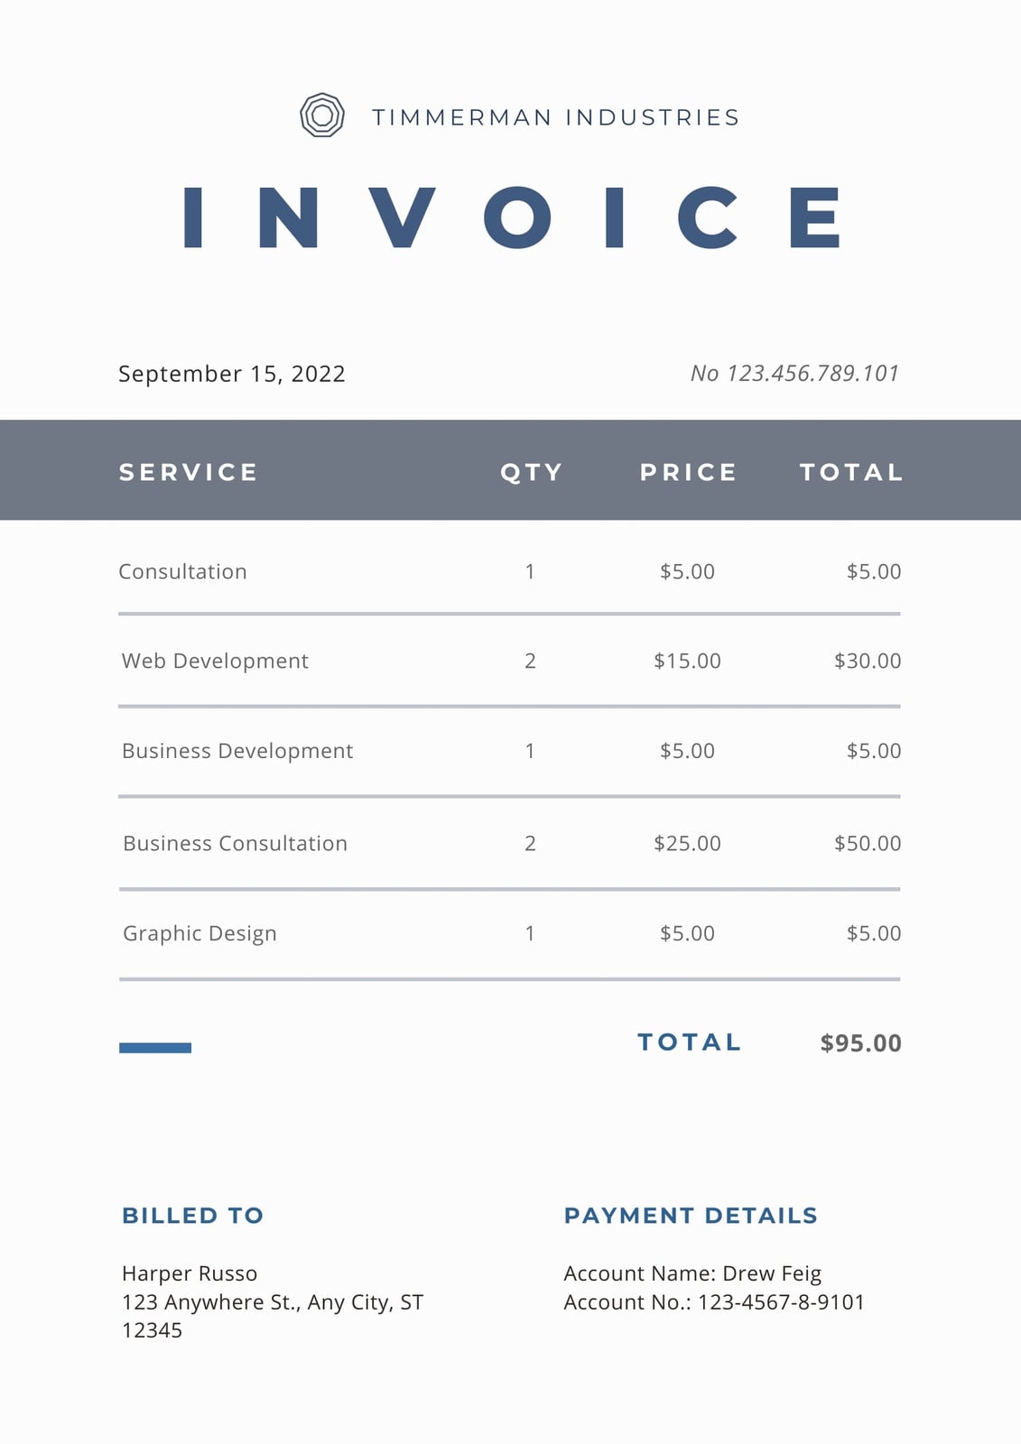The width and height of the screenshot is (1021, 1444).
Task: Click the large INVOICE heading
Action: (513, 218)
